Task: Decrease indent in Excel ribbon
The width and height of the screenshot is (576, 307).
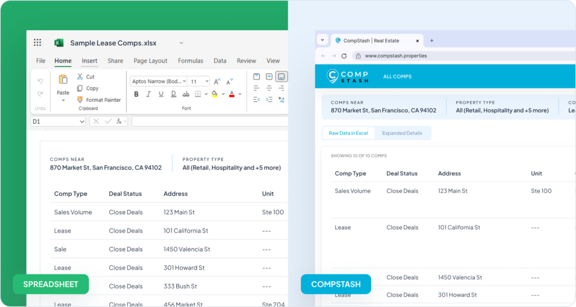Action: (256, 100)
